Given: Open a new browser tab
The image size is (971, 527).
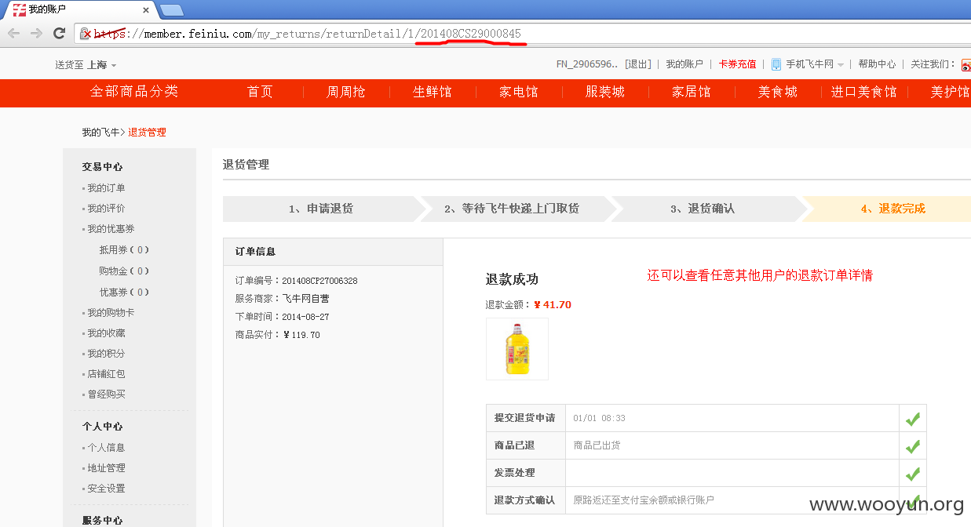Looking at the screenshot, I should click(x=171, y=10).
